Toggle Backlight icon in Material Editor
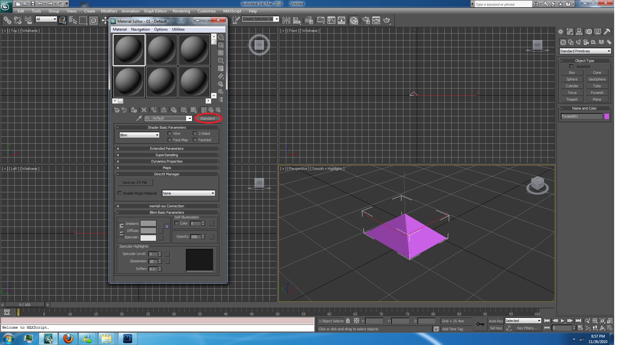The image size is (618, 345). coord(221,45)
